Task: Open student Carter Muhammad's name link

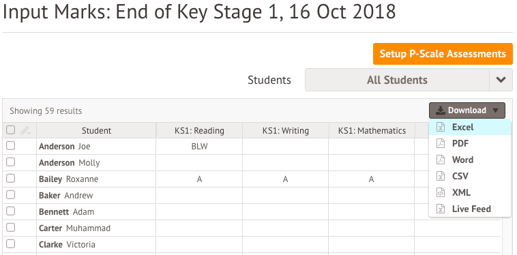Action: click(74, 228)
